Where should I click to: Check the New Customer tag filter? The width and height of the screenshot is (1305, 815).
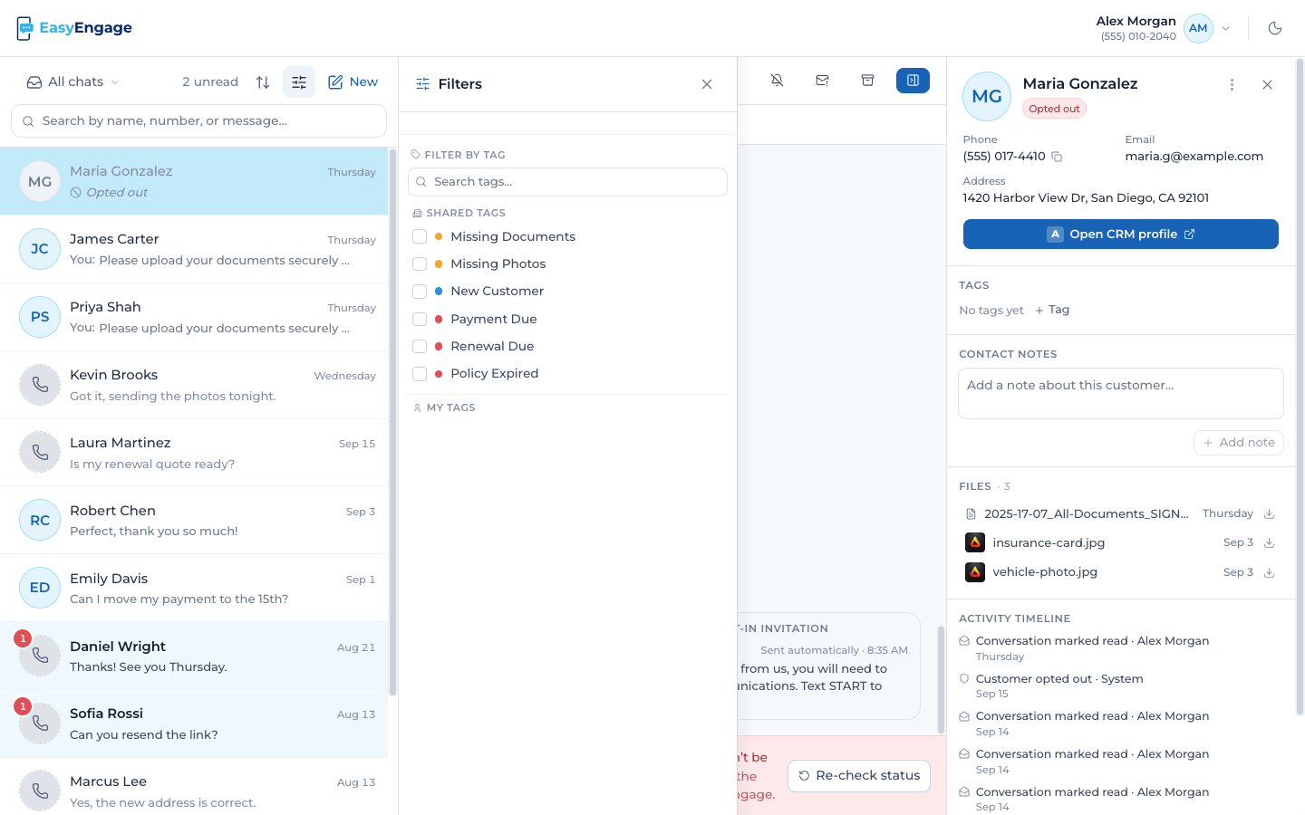tap(420, 292)
